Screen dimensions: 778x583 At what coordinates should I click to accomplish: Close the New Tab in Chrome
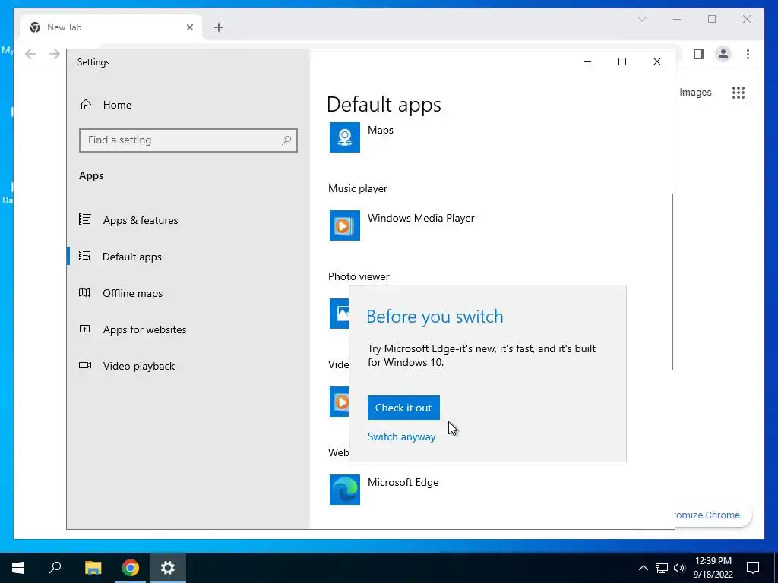tap(189, 27)
